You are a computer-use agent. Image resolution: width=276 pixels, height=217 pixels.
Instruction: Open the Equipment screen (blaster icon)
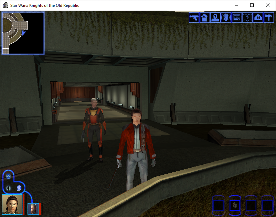tap(194, 18)
